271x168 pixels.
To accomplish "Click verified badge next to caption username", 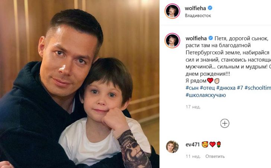I will coord(211,38).
